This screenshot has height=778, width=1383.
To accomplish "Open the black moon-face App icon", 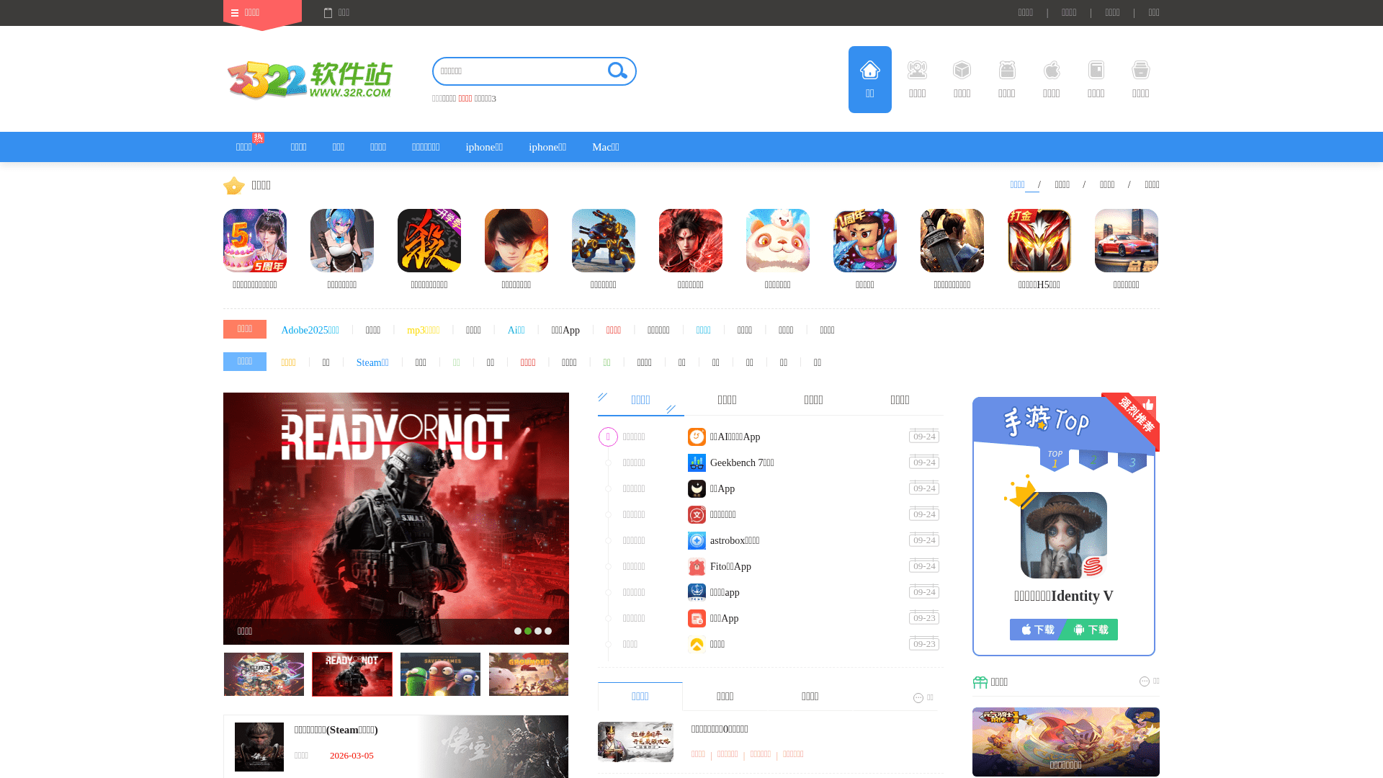I will point(697,488).
